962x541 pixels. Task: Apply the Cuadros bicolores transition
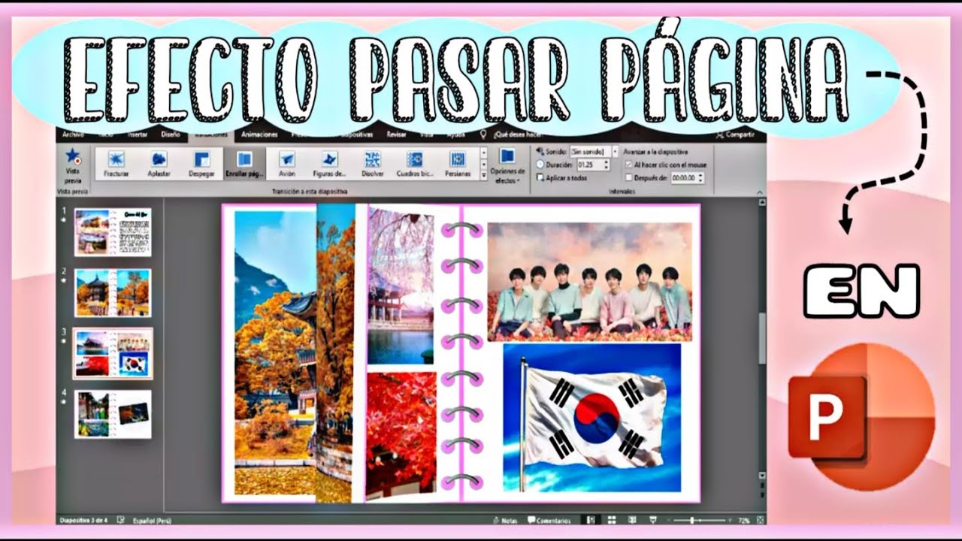414,164
